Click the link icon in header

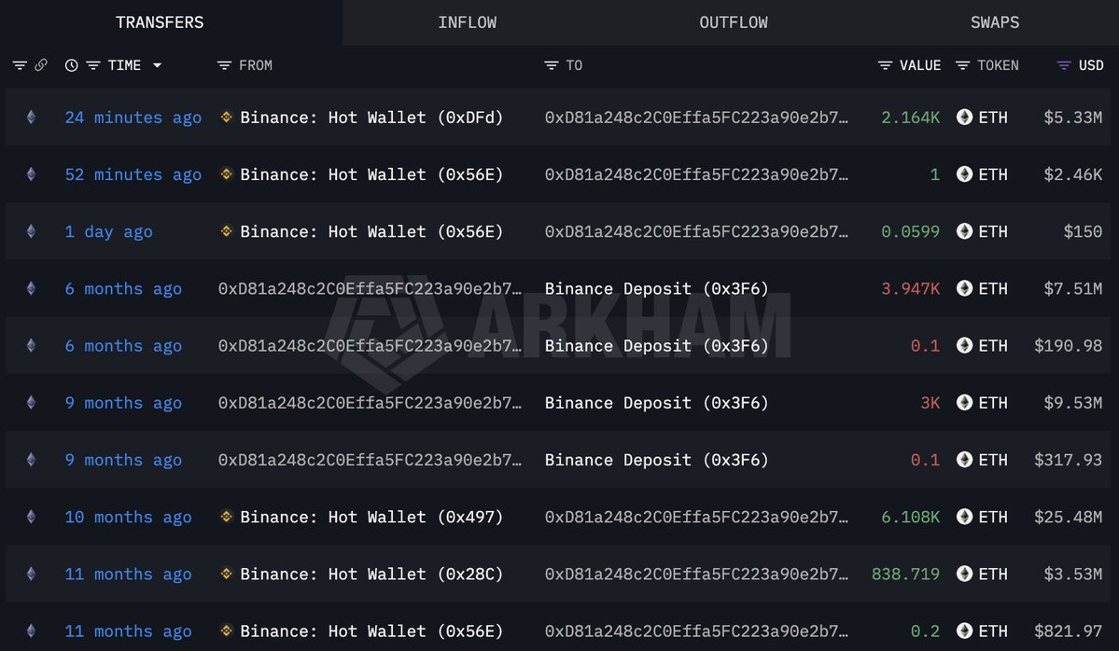click(x=41, y=65)
